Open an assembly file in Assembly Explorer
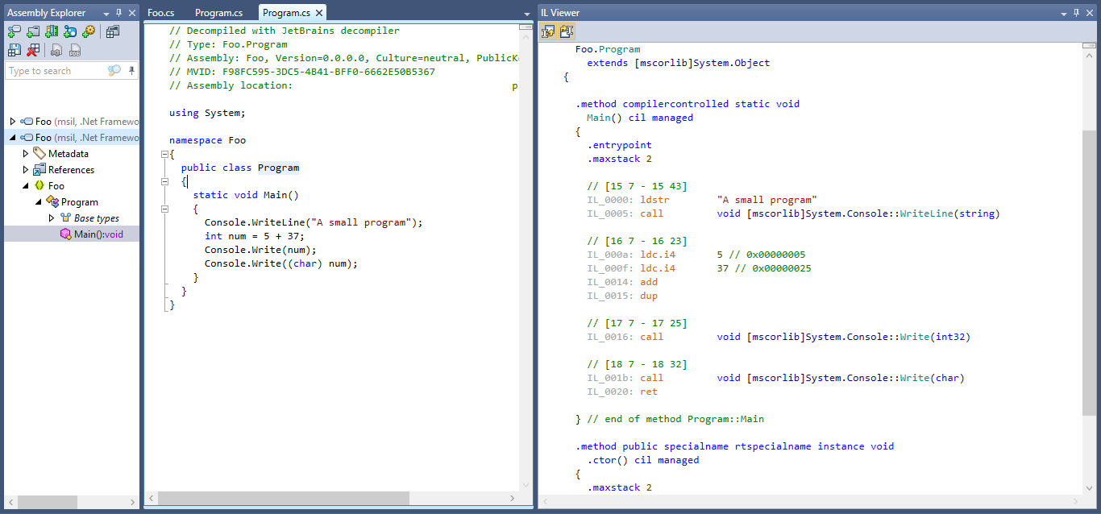This screenshot has width=1101, height=514. pyautogui.click(x=14, y=31)
